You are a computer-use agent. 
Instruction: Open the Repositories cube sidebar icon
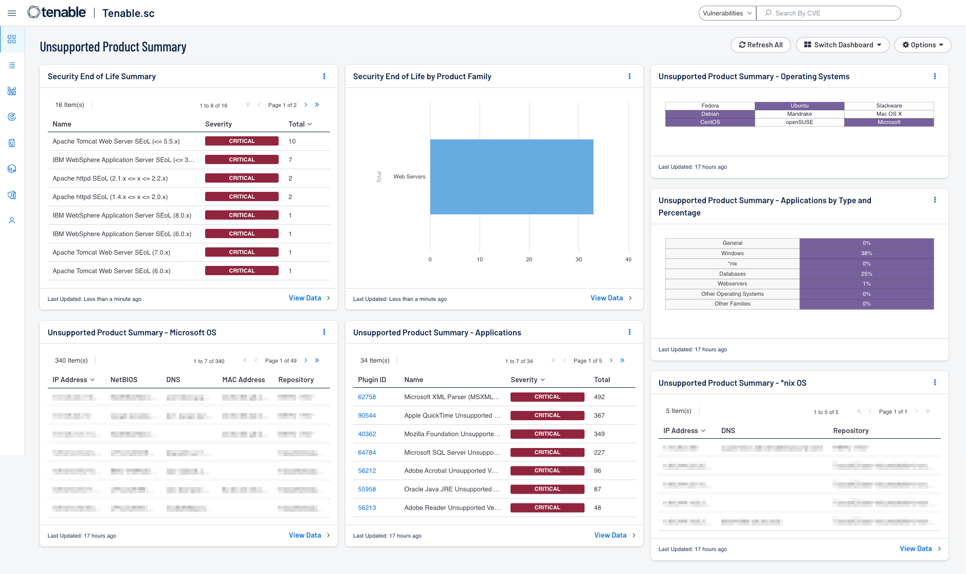pos(12,169)
